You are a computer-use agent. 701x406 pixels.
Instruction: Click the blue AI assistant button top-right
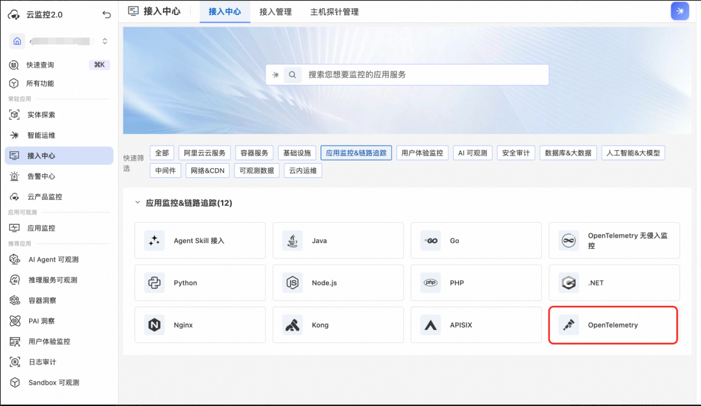pos(680,11)
